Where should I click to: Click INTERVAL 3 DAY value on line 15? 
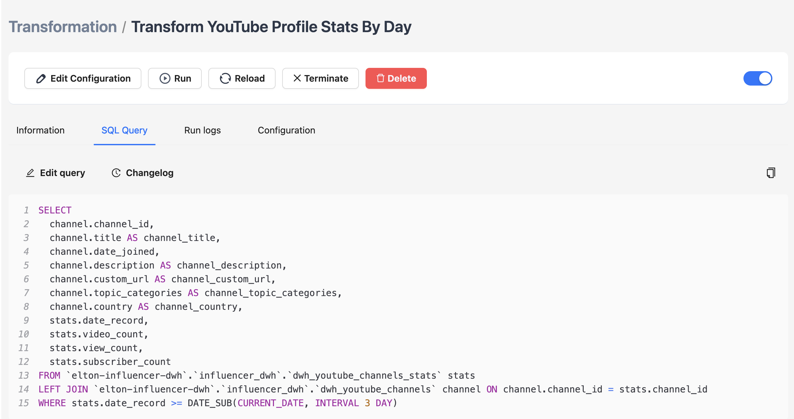pos(354,403)
